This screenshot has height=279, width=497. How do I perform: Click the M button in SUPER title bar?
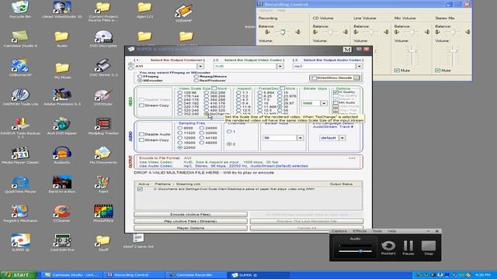pos(347,50)
